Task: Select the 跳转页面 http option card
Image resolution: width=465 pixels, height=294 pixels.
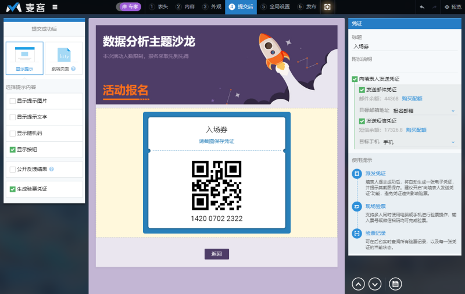Action: (63, 58)
